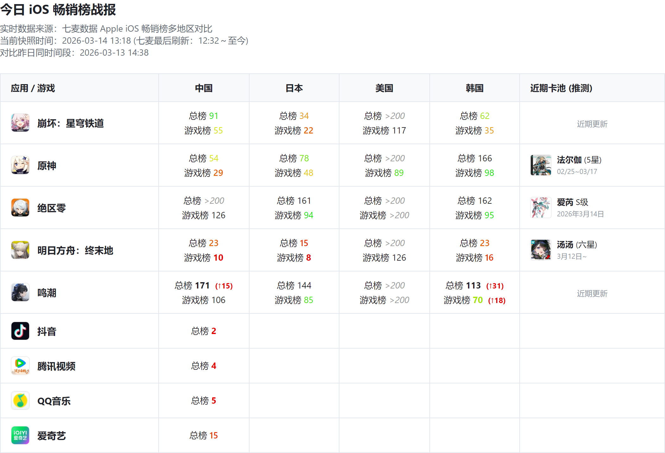Screen dimensions: 665x453
Task: Click the 今日 iOS 畅销榜战报 page title
Action: pos(58,9)
